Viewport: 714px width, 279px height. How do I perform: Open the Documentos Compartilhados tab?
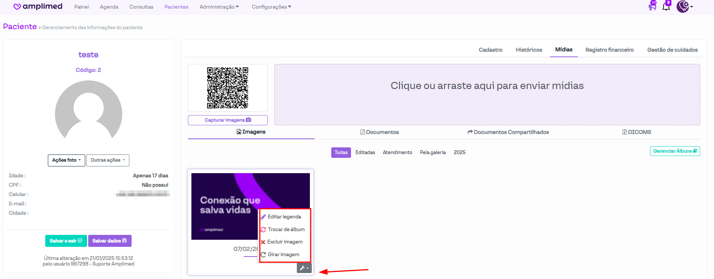(508, 132)
